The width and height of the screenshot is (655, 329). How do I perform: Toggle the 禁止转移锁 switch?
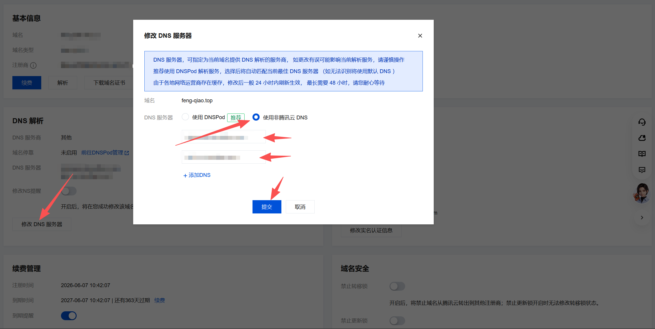[397, 286]
